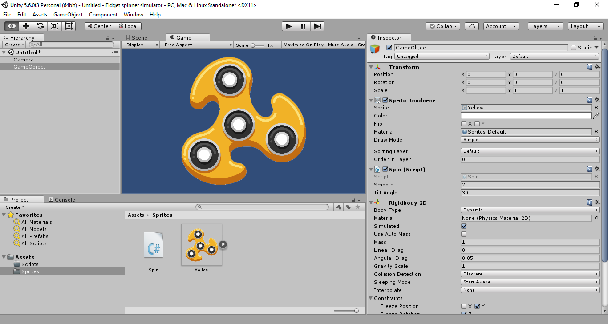
Task: Open the Component menu
Action: [103, 15]
